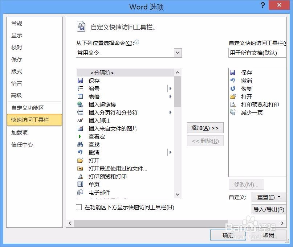Expand the 插入分页符和分节符 submenu arrow

(x=170, y=112)
